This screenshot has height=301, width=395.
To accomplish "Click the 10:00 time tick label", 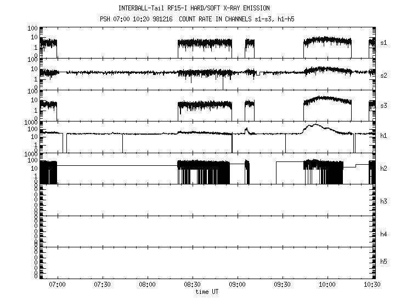I will pos(327,285).
